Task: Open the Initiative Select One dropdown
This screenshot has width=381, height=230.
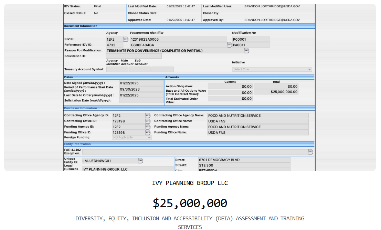Action: pos(272,69)
